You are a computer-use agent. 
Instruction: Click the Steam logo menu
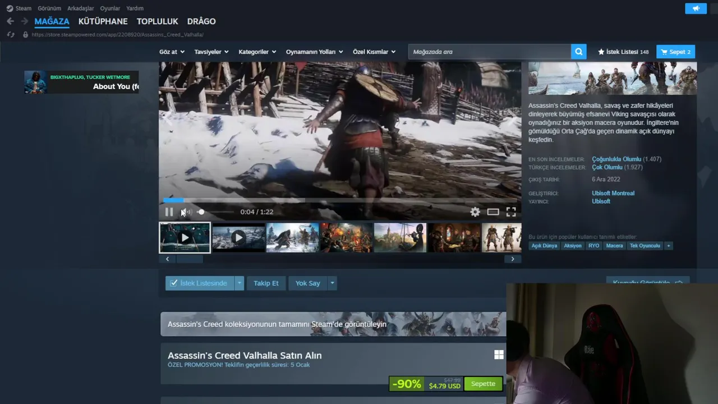tap(10, 8)
